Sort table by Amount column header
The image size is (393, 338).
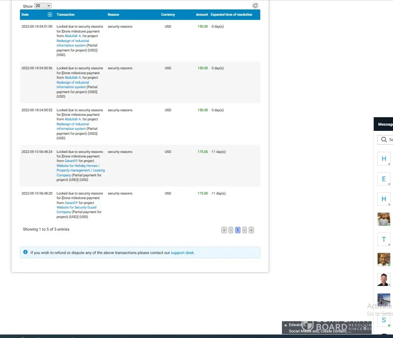click(202, 15)
